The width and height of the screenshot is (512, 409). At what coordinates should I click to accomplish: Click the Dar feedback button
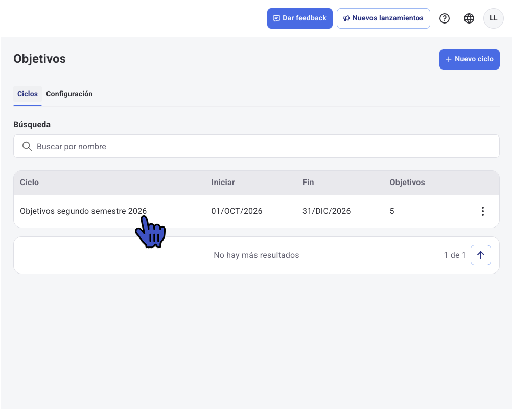[300, 18]
